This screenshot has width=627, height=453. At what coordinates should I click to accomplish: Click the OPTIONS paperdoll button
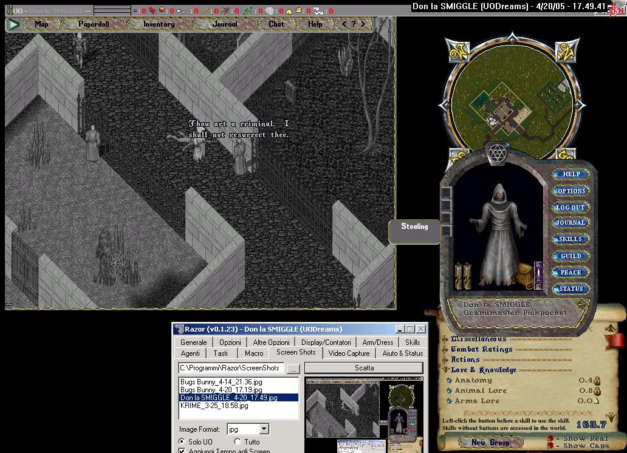pyautogui.click(x=571, y=191)
